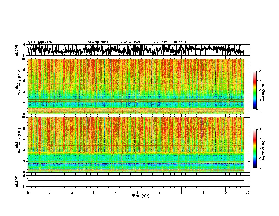Click the "-3" tick on ch.2 colorbar
The width and height of the screenshot is (279, 216).
click(260, 130)
